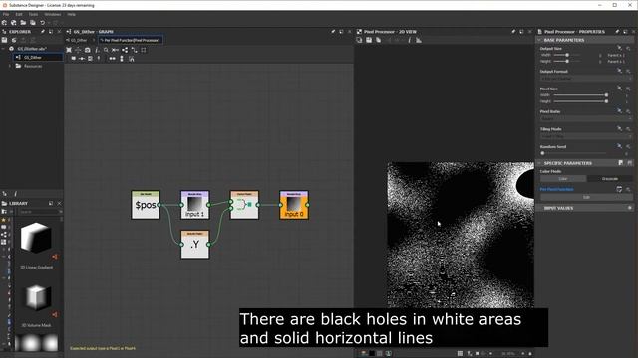Screen dimensions: 638x358
Task: Click the node hierarchy icon in graph toolbar
Action: click(125, 50)
